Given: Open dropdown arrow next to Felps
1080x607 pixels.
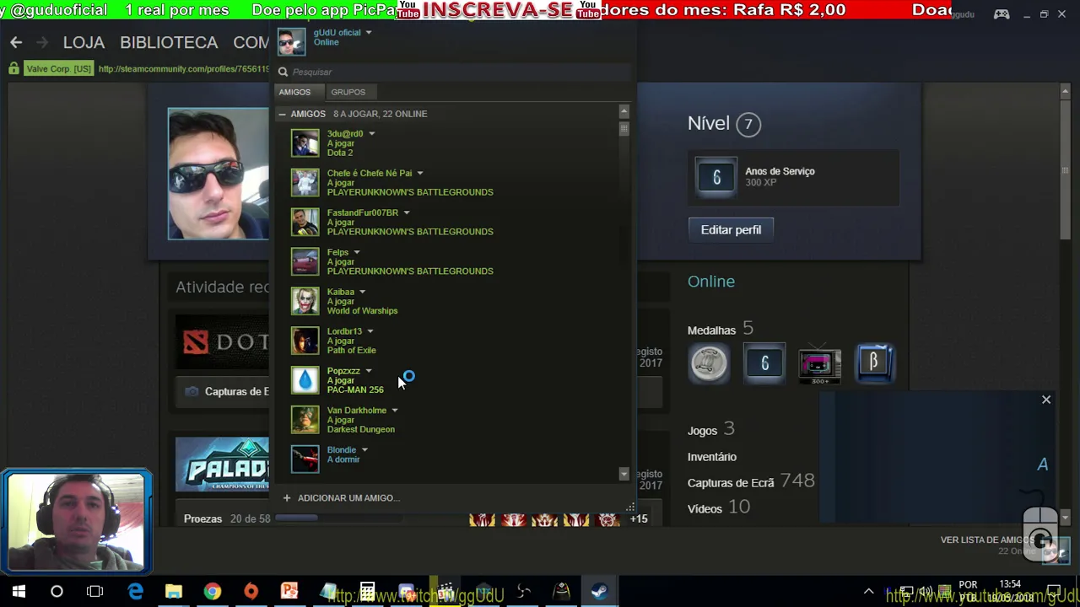Looking at the screenshot, I should click(x=356, y=252).
